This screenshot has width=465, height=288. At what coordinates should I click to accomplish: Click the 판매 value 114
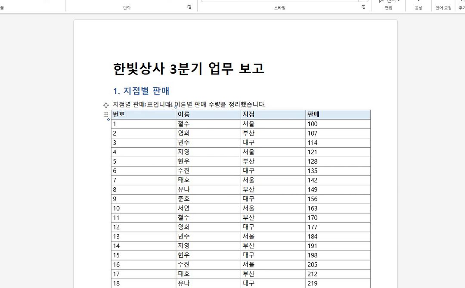(x=338, y=142)
